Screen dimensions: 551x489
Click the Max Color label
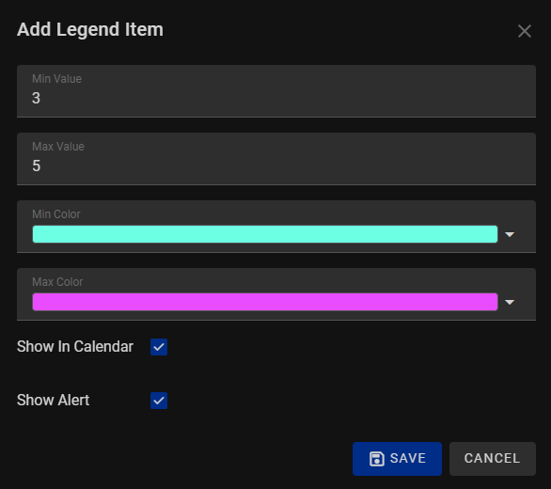pyautogui.click(x=57, y=282)
